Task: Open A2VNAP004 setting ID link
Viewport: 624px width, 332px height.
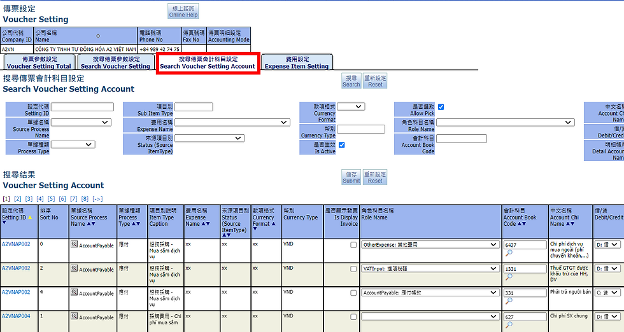Action: 16,315
